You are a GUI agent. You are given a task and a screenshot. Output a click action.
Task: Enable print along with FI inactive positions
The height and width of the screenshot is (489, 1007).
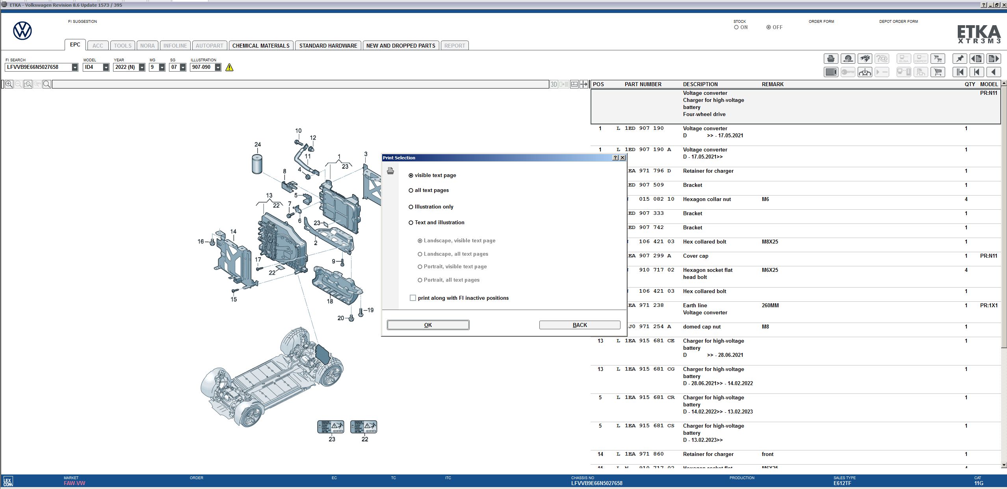[x=459, y=298]
